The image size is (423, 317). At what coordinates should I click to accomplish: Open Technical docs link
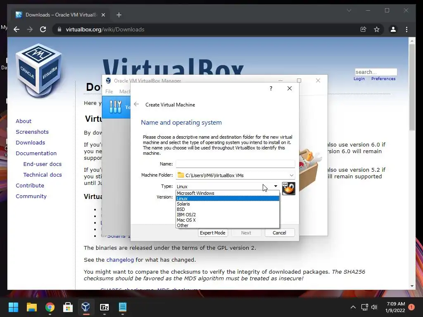tap(43, 175)
